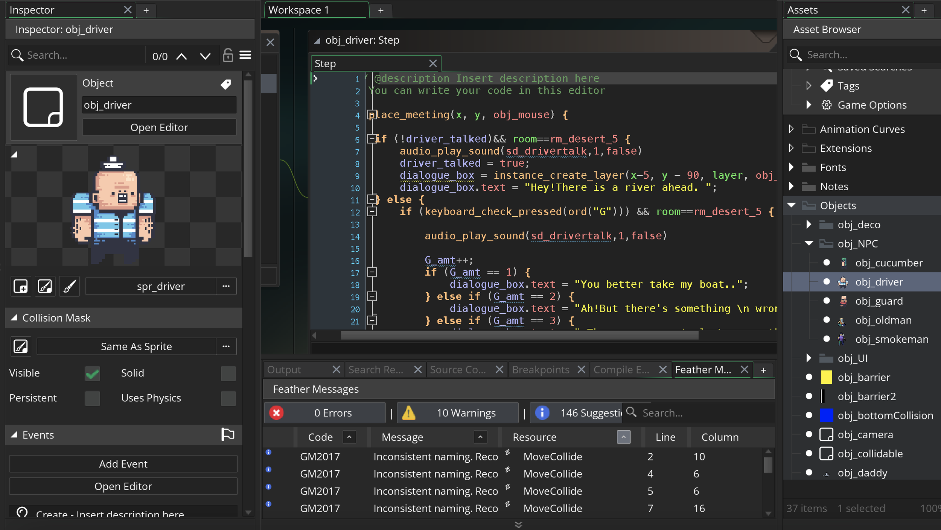Click the Warnings triangle filter icon

(x=409, y=413)
